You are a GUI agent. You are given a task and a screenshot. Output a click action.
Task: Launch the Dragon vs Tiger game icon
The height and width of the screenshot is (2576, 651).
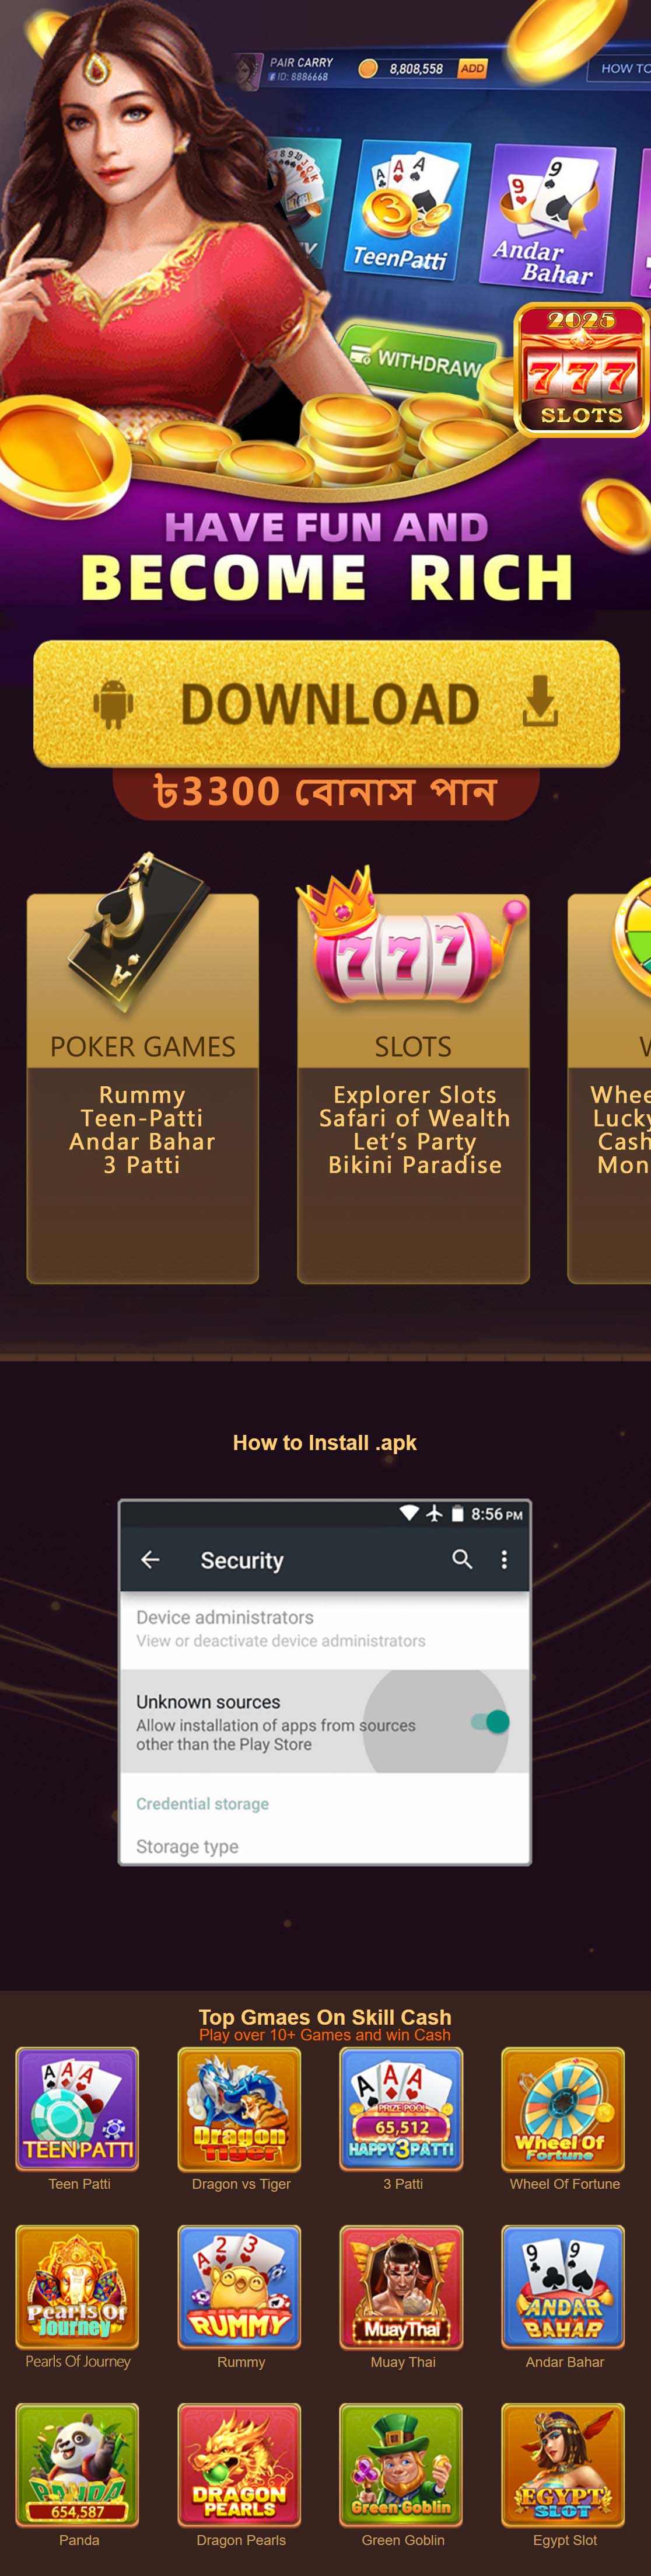point(240,2108)
